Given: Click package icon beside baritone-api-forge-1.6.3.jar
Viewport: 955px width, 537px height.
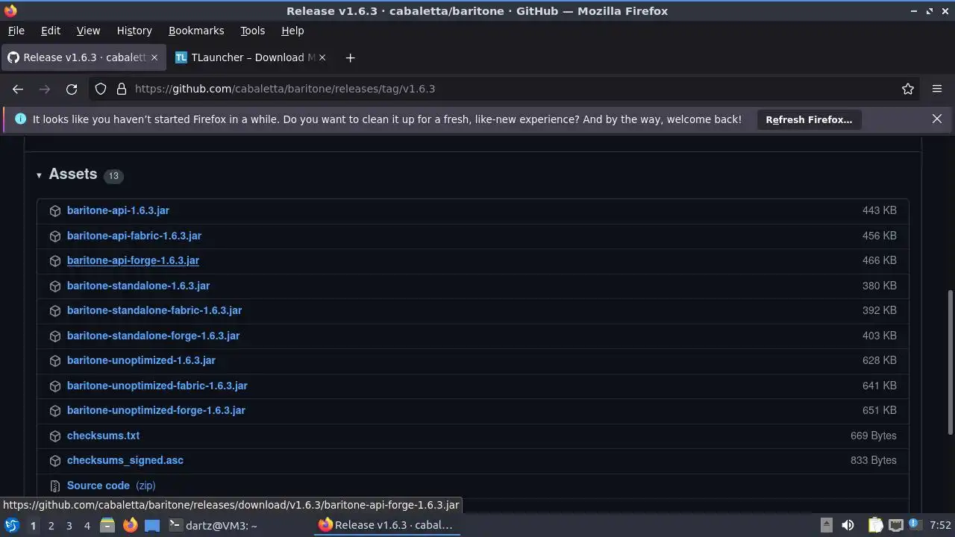Looking at the screenshot, I should (54, 261).
